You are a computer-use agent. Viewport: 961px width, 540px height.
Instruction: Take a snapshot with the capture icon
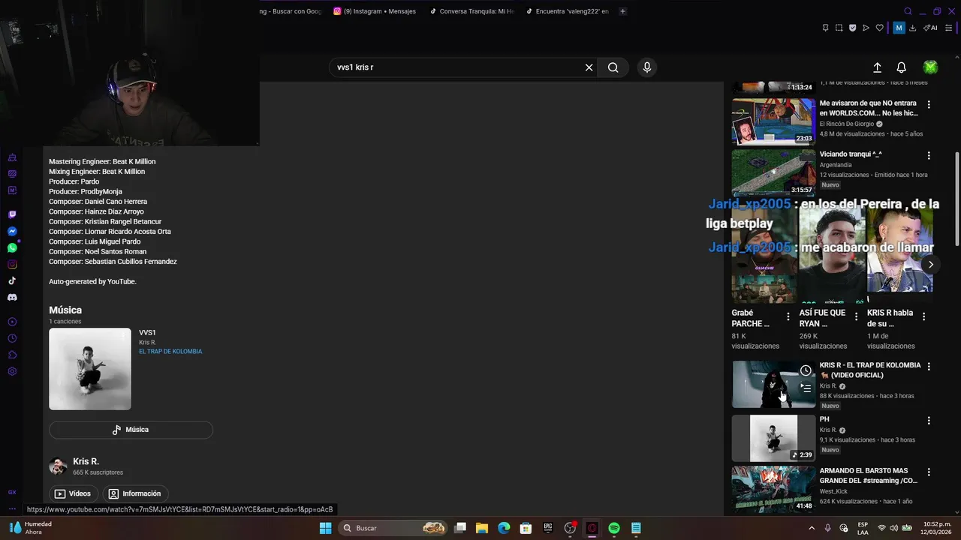pos(839,28)
